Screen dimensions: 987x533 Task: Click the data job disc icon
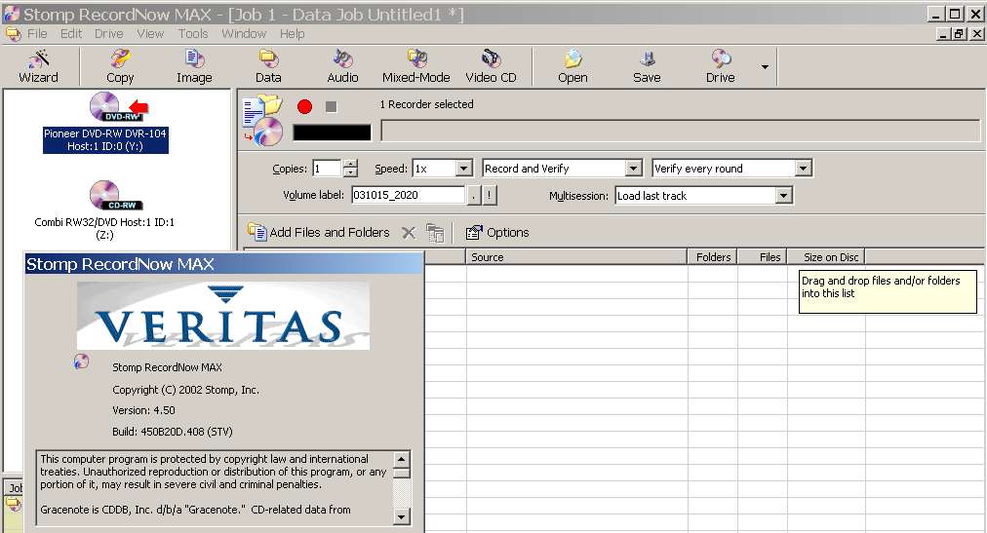[x=263, y=120]
